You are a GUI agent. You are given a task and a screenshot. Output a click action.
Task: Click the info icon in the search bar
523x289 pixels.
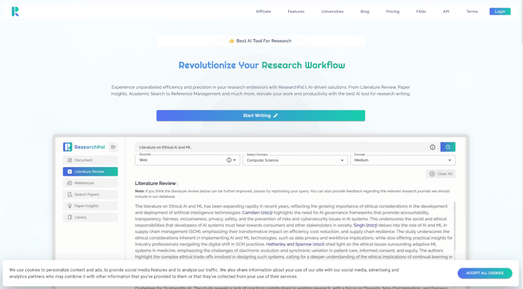click(432, 147)
